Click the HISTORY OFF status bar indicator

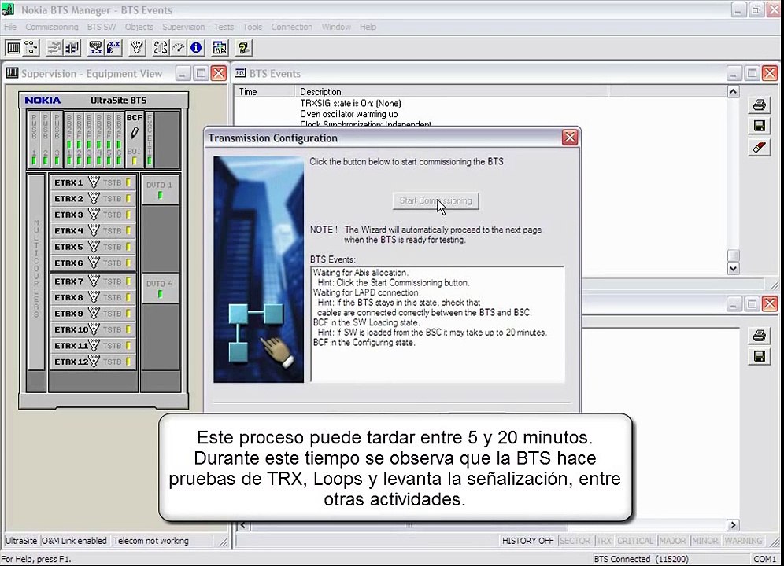coord(528,541)
